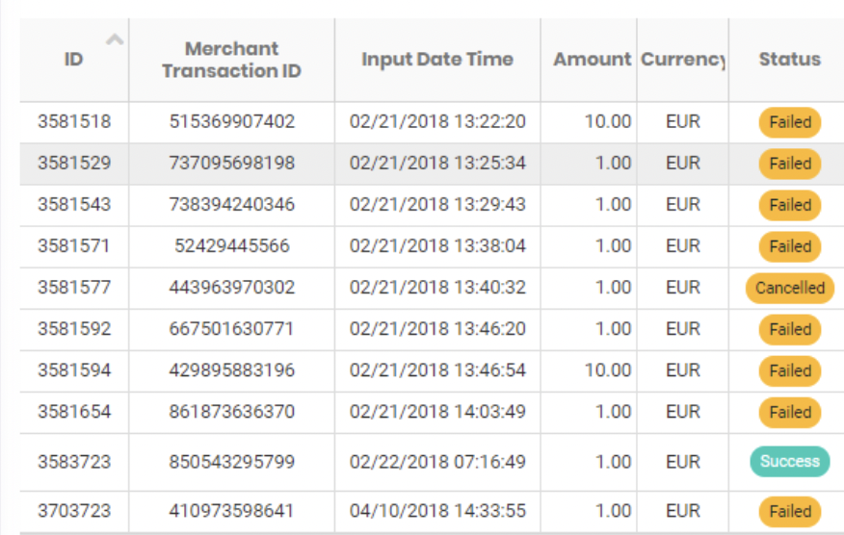The width and height of the screenshot is (844, 535).
Task: Click the ID column sort arrow
Action: [x=115, y=39]
